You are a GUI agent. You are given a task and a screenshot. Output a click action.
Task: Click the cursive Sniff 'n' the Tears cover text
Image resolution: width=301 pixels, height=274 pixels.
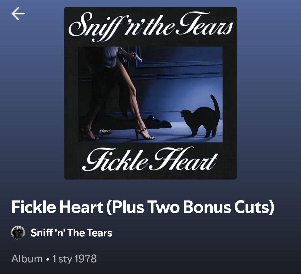[x=151, y=26]
